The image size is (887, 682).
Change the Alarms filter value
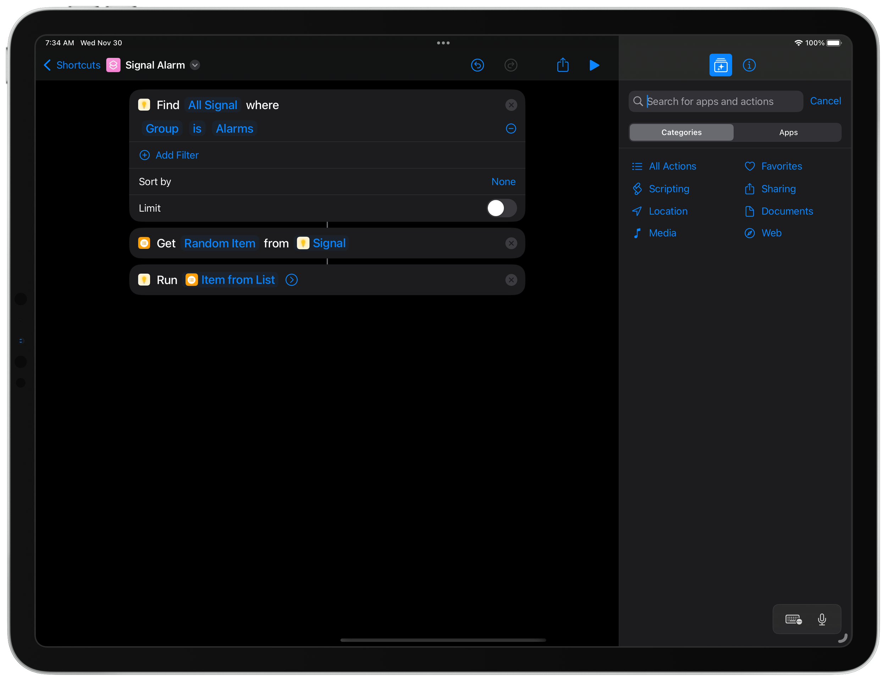click(x=234, y=129)
